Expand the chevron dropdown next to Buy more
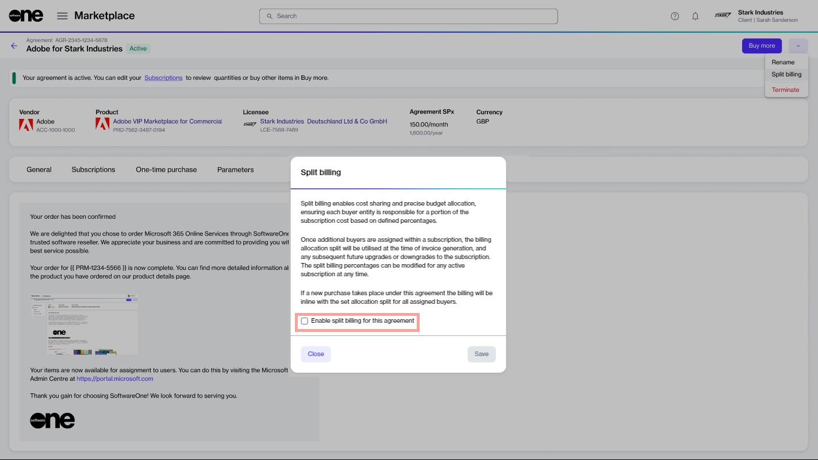Viewport: 818px width, 460px height. tap(798, 46)
